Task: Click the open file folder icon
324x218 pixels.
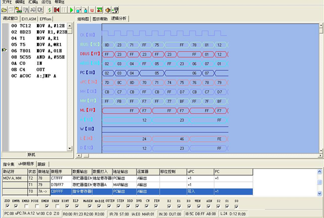Action: tap(4, 9)
